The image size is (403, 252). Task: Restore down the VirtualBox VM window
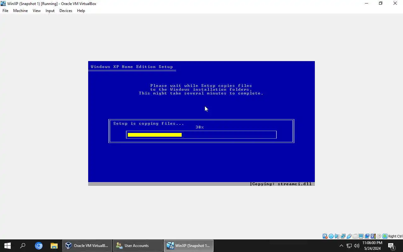[x=381, y=3]
